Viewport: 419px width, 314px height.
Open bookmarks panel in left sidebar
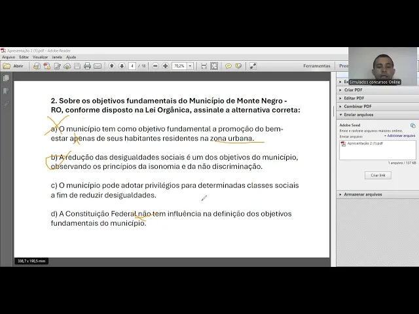6,91
